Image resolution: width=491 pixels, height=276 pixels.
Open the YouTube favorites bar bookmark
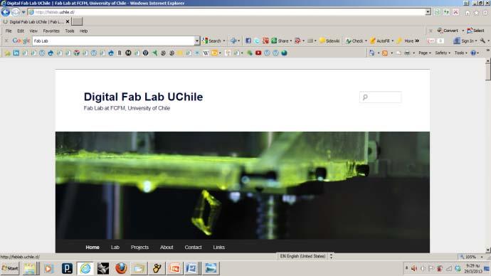(x=258, y=53)
